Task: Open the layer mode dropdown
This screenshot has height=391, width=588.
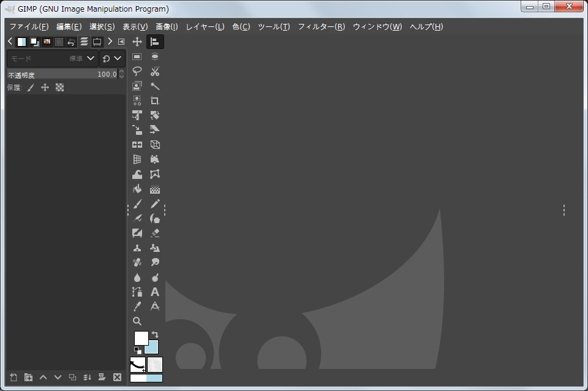Action: pyautogui.click(x=53, y=59)
